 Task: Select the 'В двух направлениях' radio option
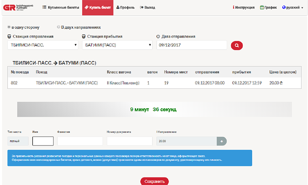click(58, 27)
